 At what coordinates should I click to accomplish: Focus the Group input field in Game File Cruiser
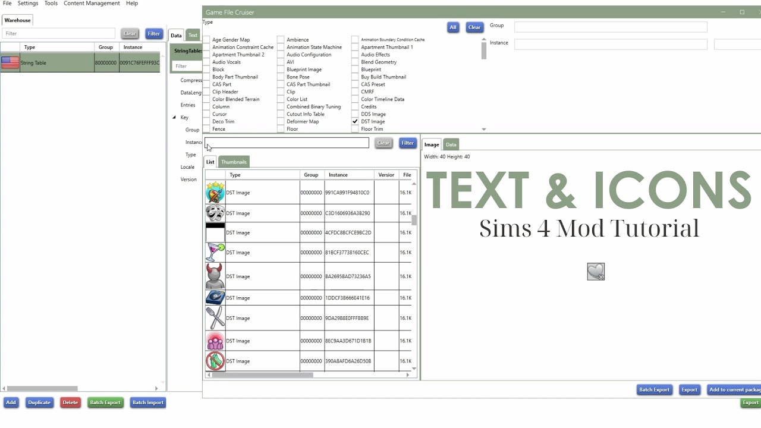(611, 27)
